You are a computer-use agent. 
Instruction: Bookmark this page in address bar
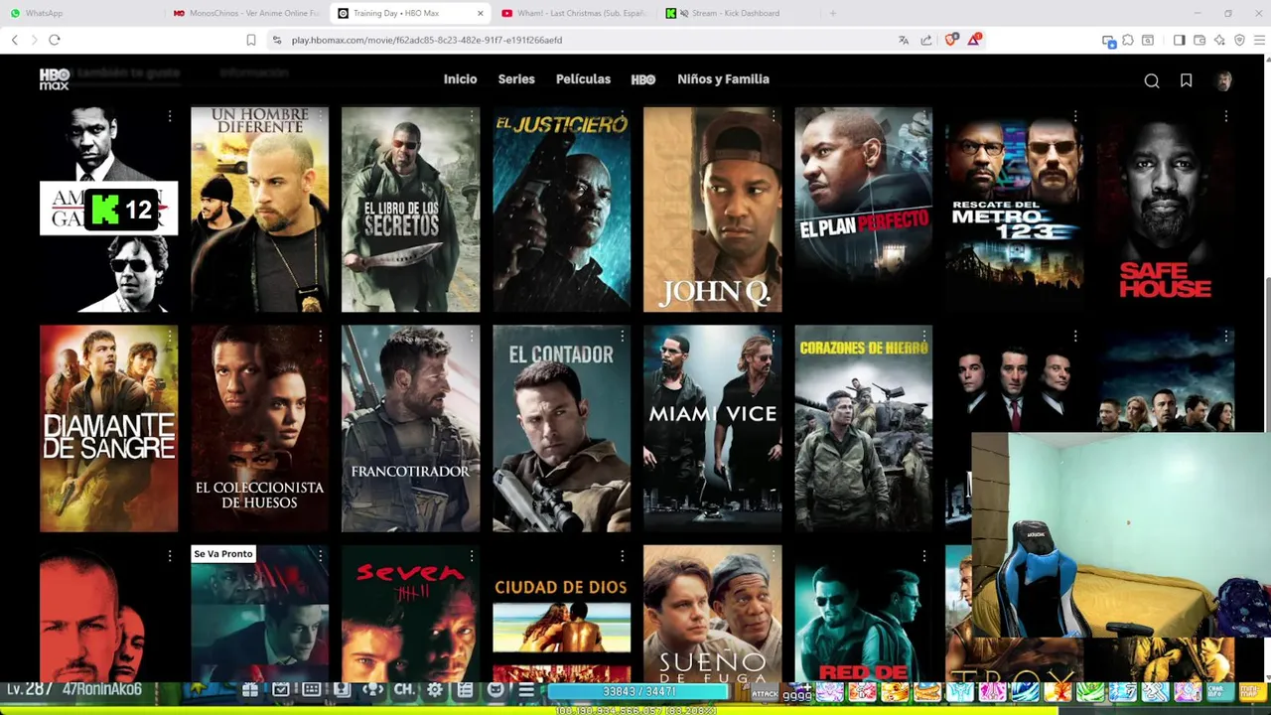tap(251, 40)
